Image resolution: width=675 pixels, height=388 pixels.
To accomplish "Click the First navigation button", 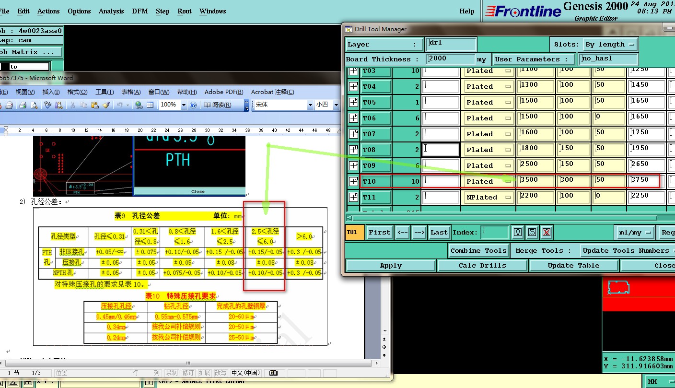I will coord(380,232).
